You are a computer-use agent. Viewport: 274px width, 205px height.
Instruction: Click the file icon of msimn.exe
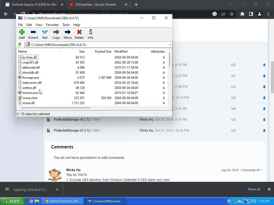(x=20, y=93)
